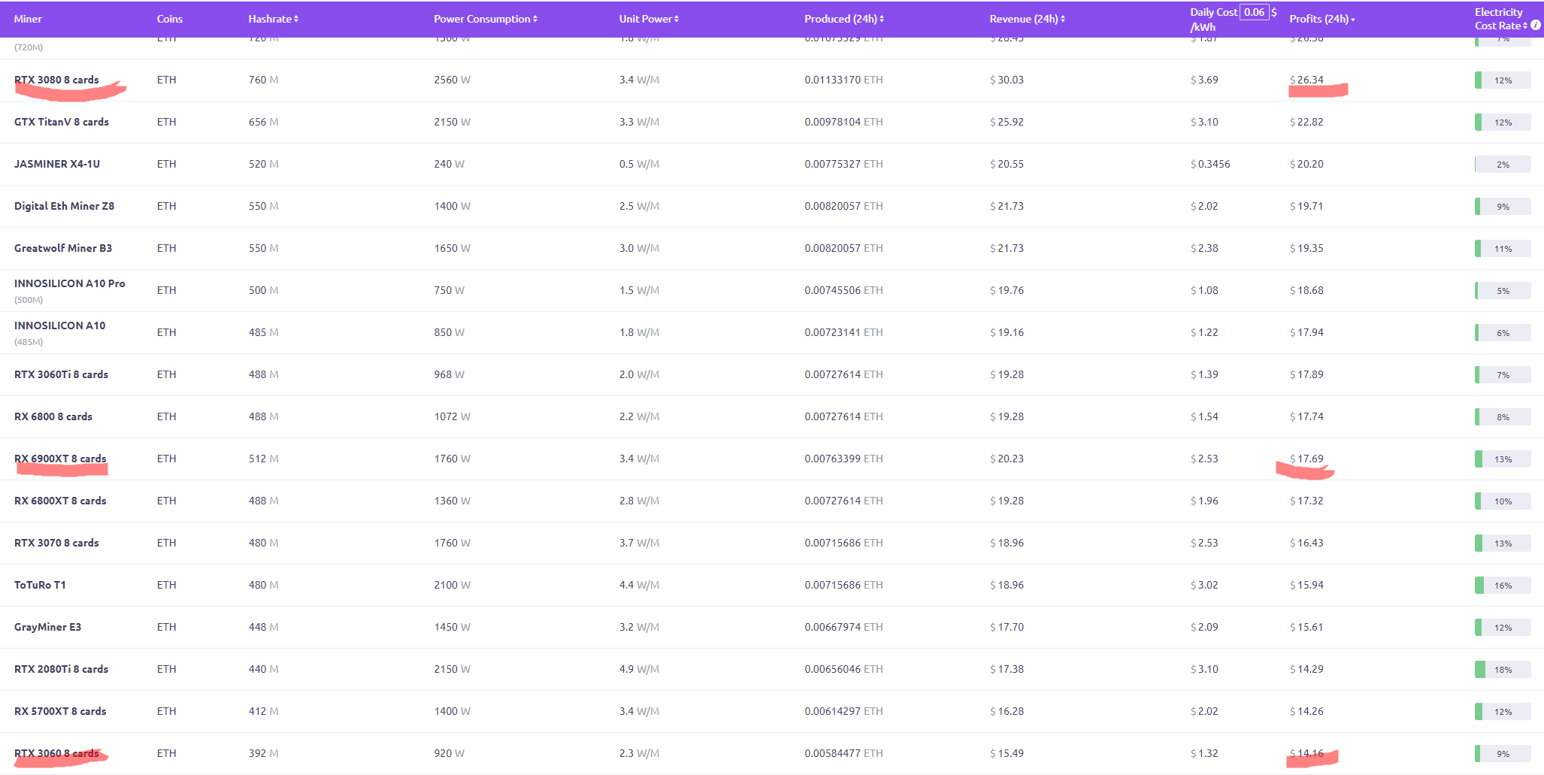Viewport: 1544px width, 775px height.
Task: Sort by Unit Power using its arrows
Action: pos(677,19)
